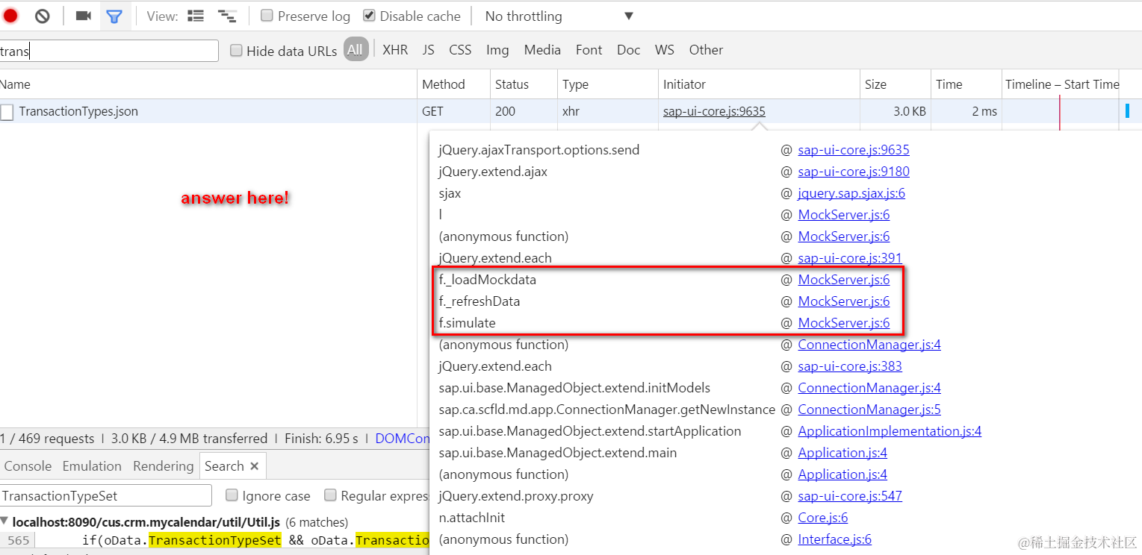Sort by Method column header
Screen dimensions: 1142x555
pyautogui.click(x=453, y=84)
